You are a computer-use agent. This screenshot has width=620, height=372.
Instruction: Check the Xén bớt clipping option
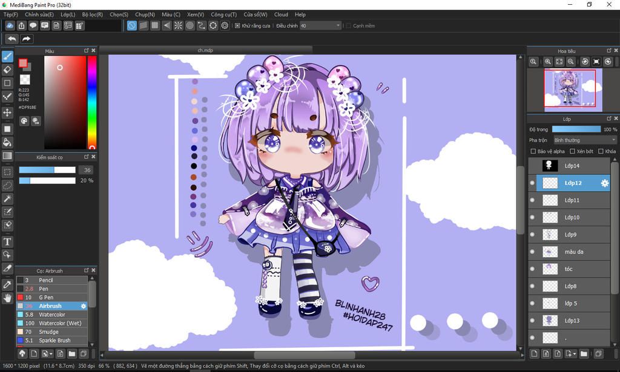coord(572,151)
